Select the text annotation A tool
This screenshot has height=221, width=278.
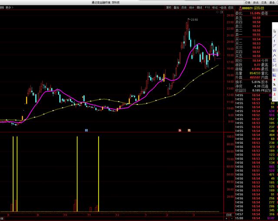[275, 84]
